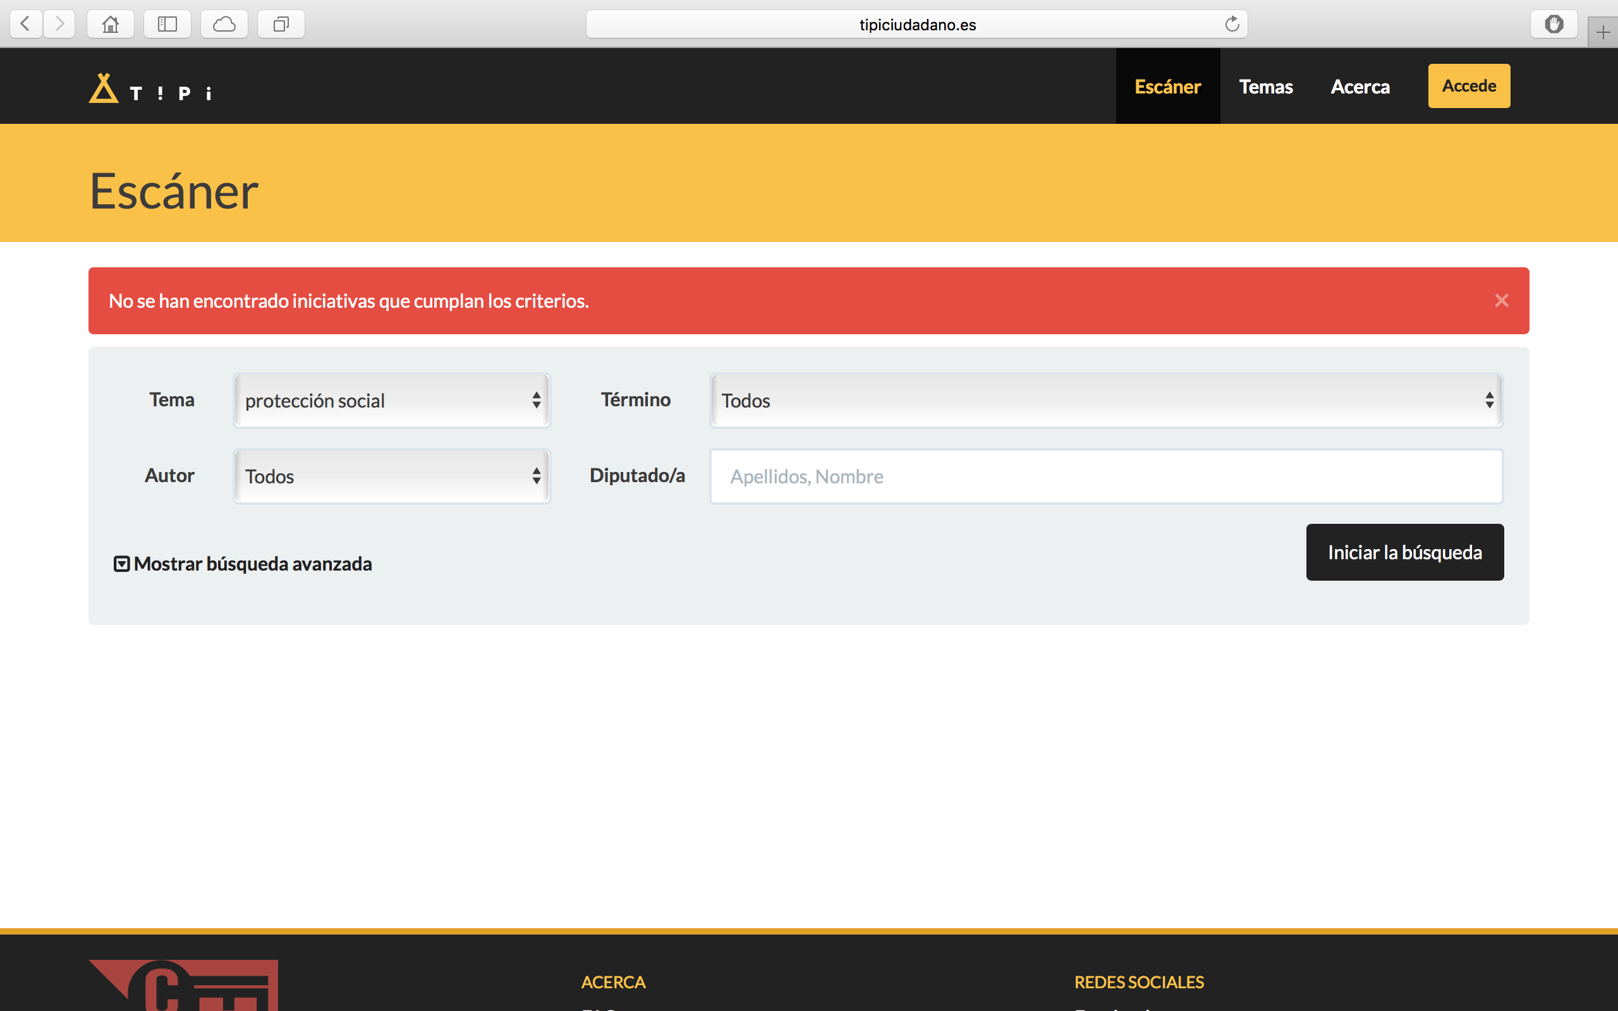
Task: Click Iniciar la búsqueda button
Action: tap(1405, 552)
